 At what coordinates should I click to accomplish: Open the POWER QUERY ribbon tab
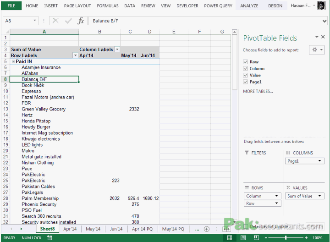coord(218,6)
